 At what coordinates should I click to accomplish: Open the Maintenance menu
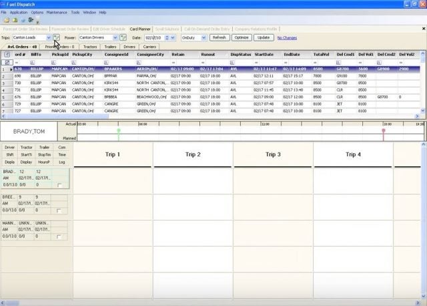click(x=57, y=13)
